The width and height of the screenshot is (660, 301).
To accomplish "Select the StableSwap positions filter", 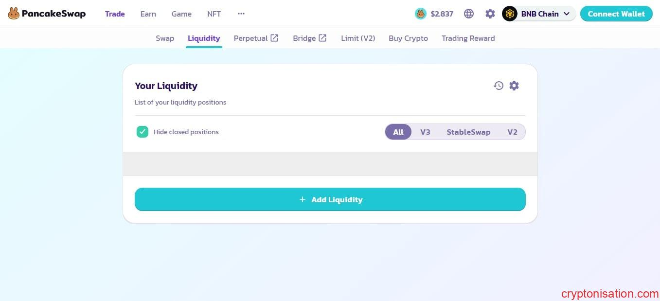I will (468, 132).
